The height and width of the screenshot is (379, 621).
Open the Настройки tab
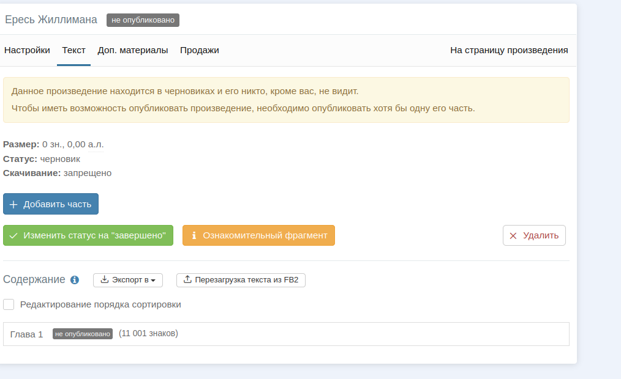(x=27, y=50)
